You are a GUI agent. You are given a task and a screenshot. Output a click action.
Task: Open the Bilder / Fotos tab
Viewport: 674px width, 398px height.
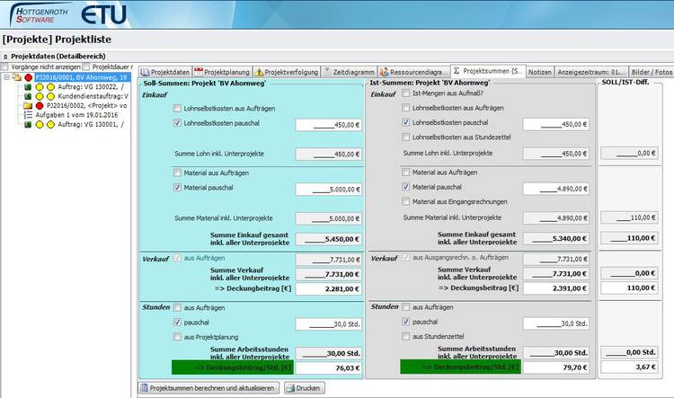652,71
